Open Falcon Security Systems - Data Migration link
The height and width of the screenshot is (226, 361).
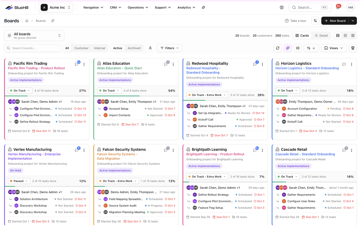coord(117,156)
